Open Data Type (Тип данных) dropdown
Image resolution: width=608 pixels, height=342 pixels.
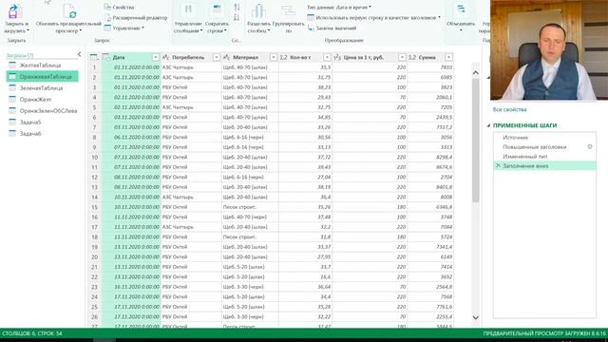(x=339, y=7)
